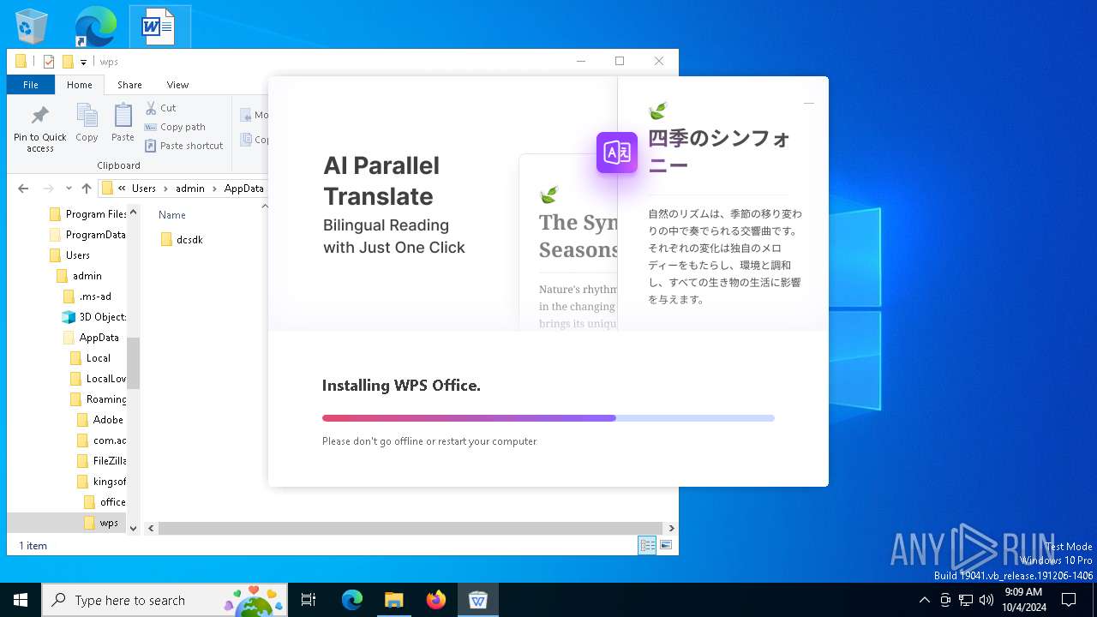Switch to the Home ribbon tab
This screenshot has width=1097, height=617.
coord(80,85)
